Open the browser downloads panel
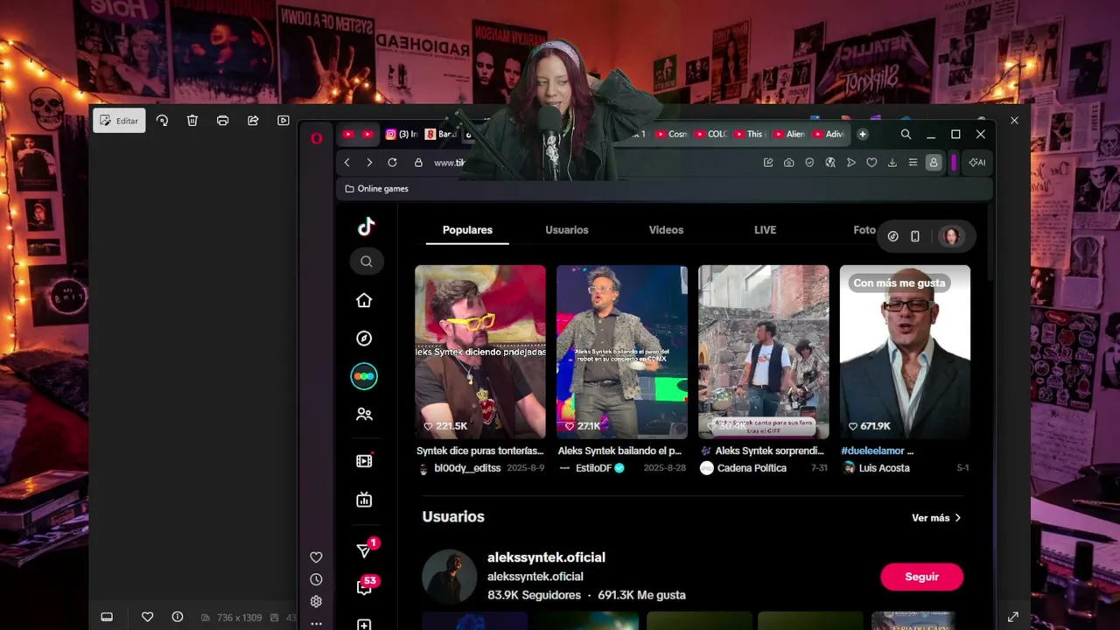Screen dimensions: 1120x630 click(x=892, y=163)
